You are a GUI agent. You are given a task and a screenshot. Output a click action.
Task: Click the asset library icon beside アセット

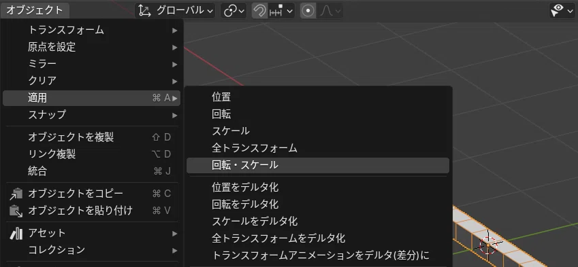(x=16, y=233)
